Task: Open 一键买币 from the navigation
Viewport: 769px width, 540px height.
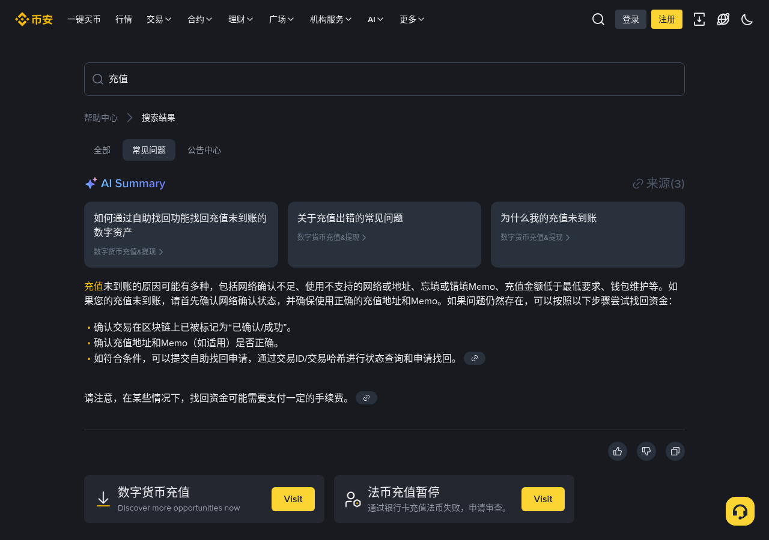Action: 84,19
